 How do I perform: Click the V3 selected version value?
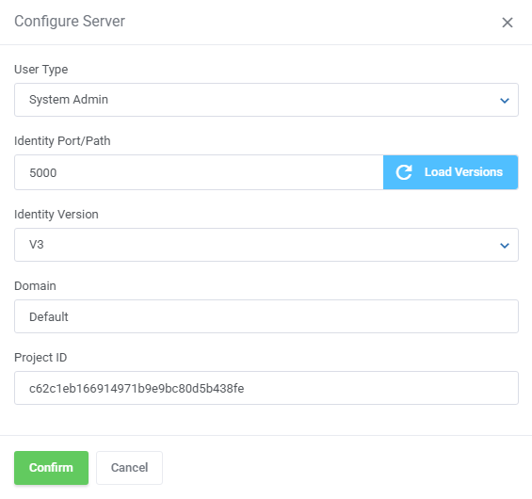tap(37, 245)
